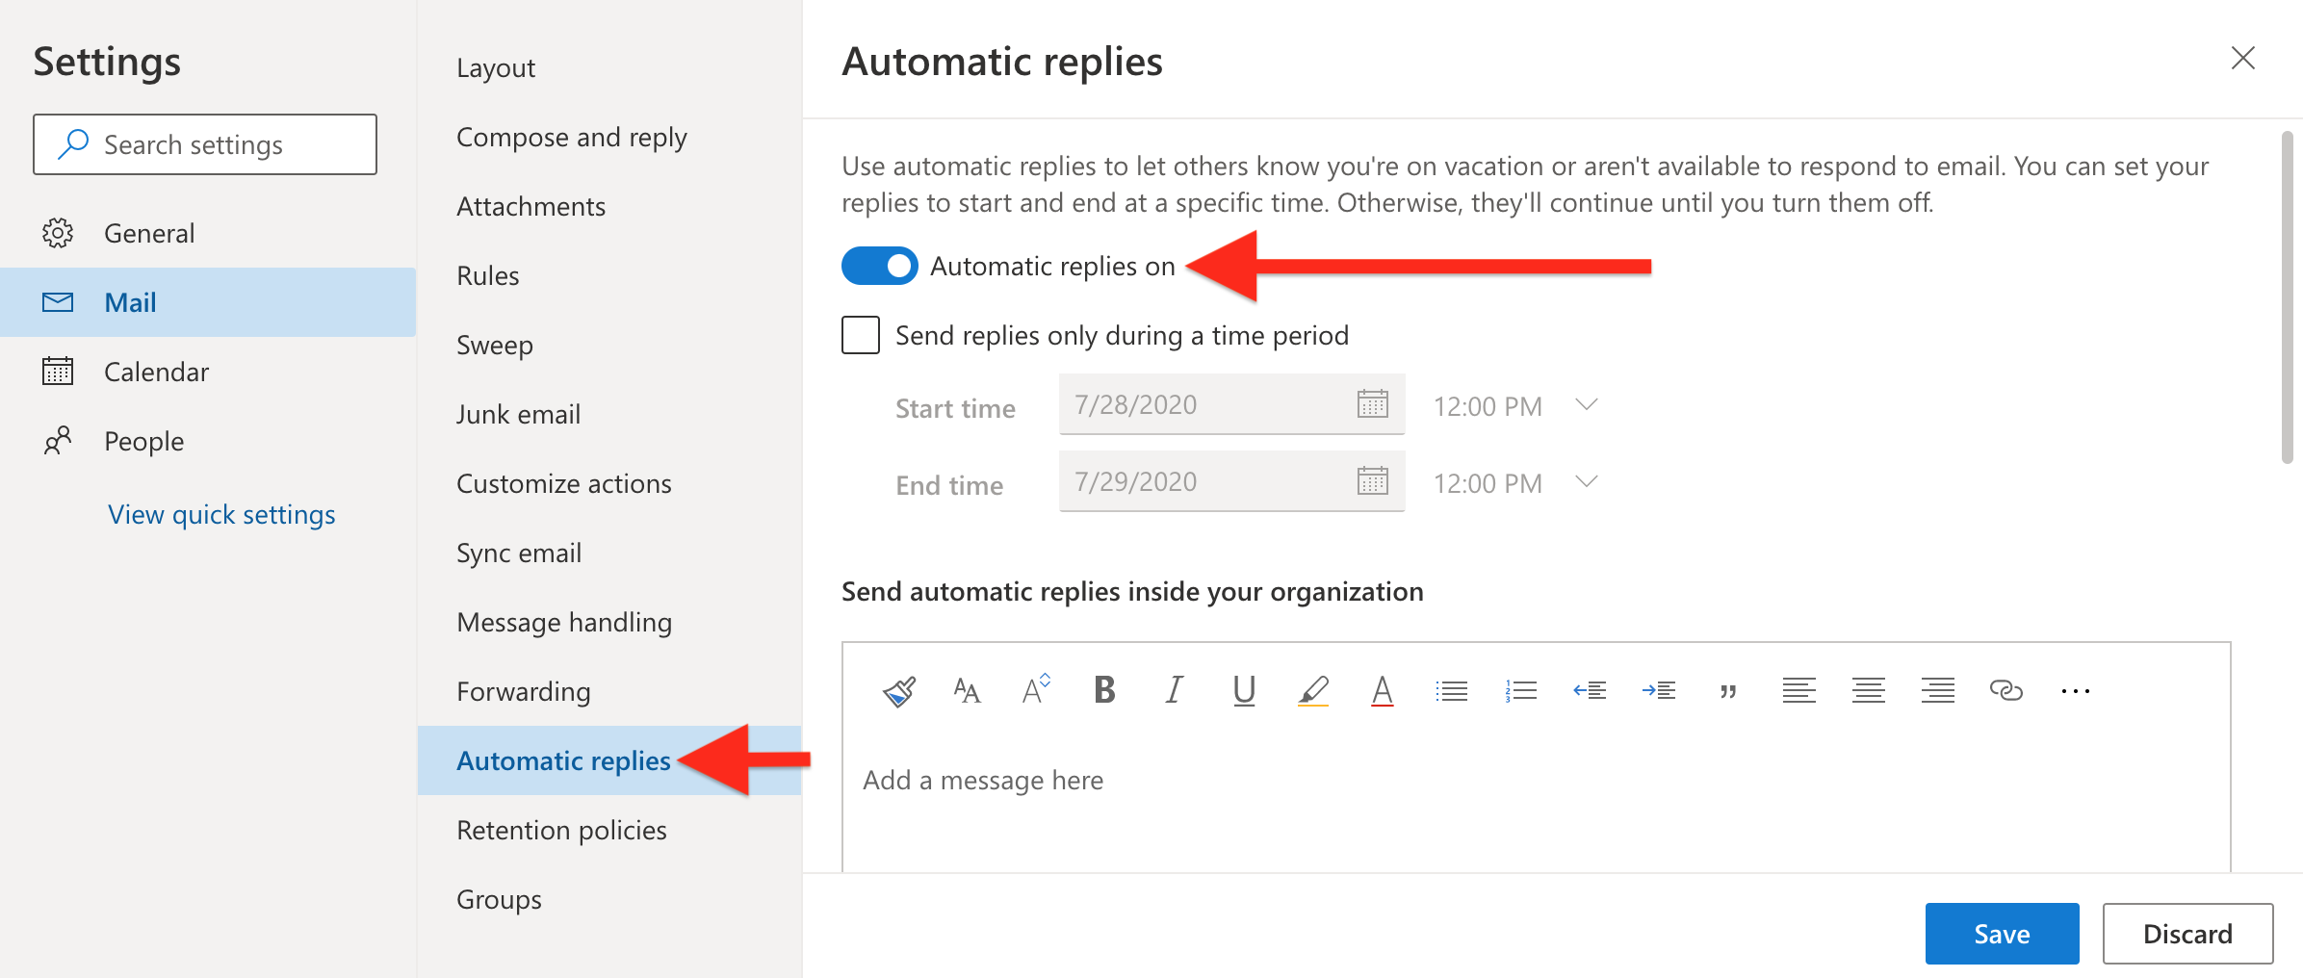Select Automatic replies menu item
Viewport: 2303px width, 978px height.
coord(609,760)
